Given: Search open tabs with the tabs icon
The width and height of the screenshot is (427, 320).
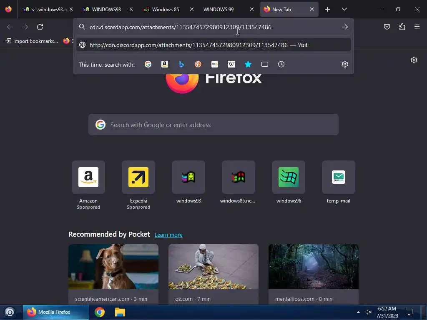Looking at the screenshot, I should [x=265, y=64].
